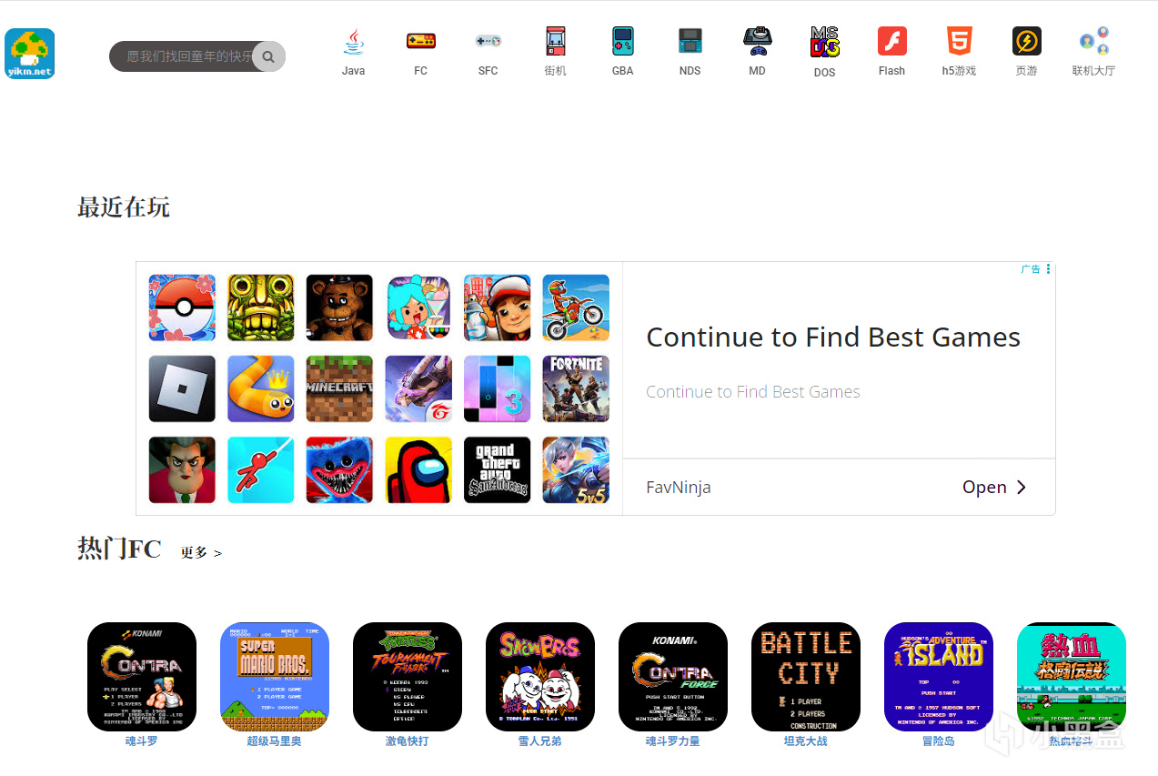Viewport: 1158px width, 776px height.
Task: Choose the GBA handheld category icon
Action: (623, 41)
